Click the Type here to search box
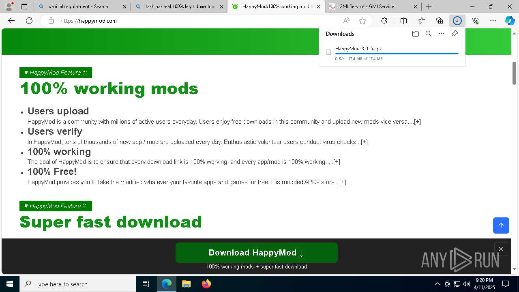Screen dimensions: 519x292 [78, 284]
